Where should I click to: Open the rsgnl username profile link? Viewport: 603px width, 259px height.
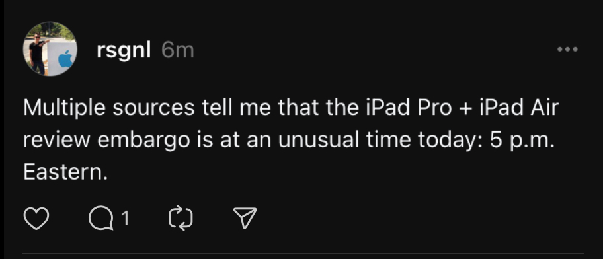124,50
